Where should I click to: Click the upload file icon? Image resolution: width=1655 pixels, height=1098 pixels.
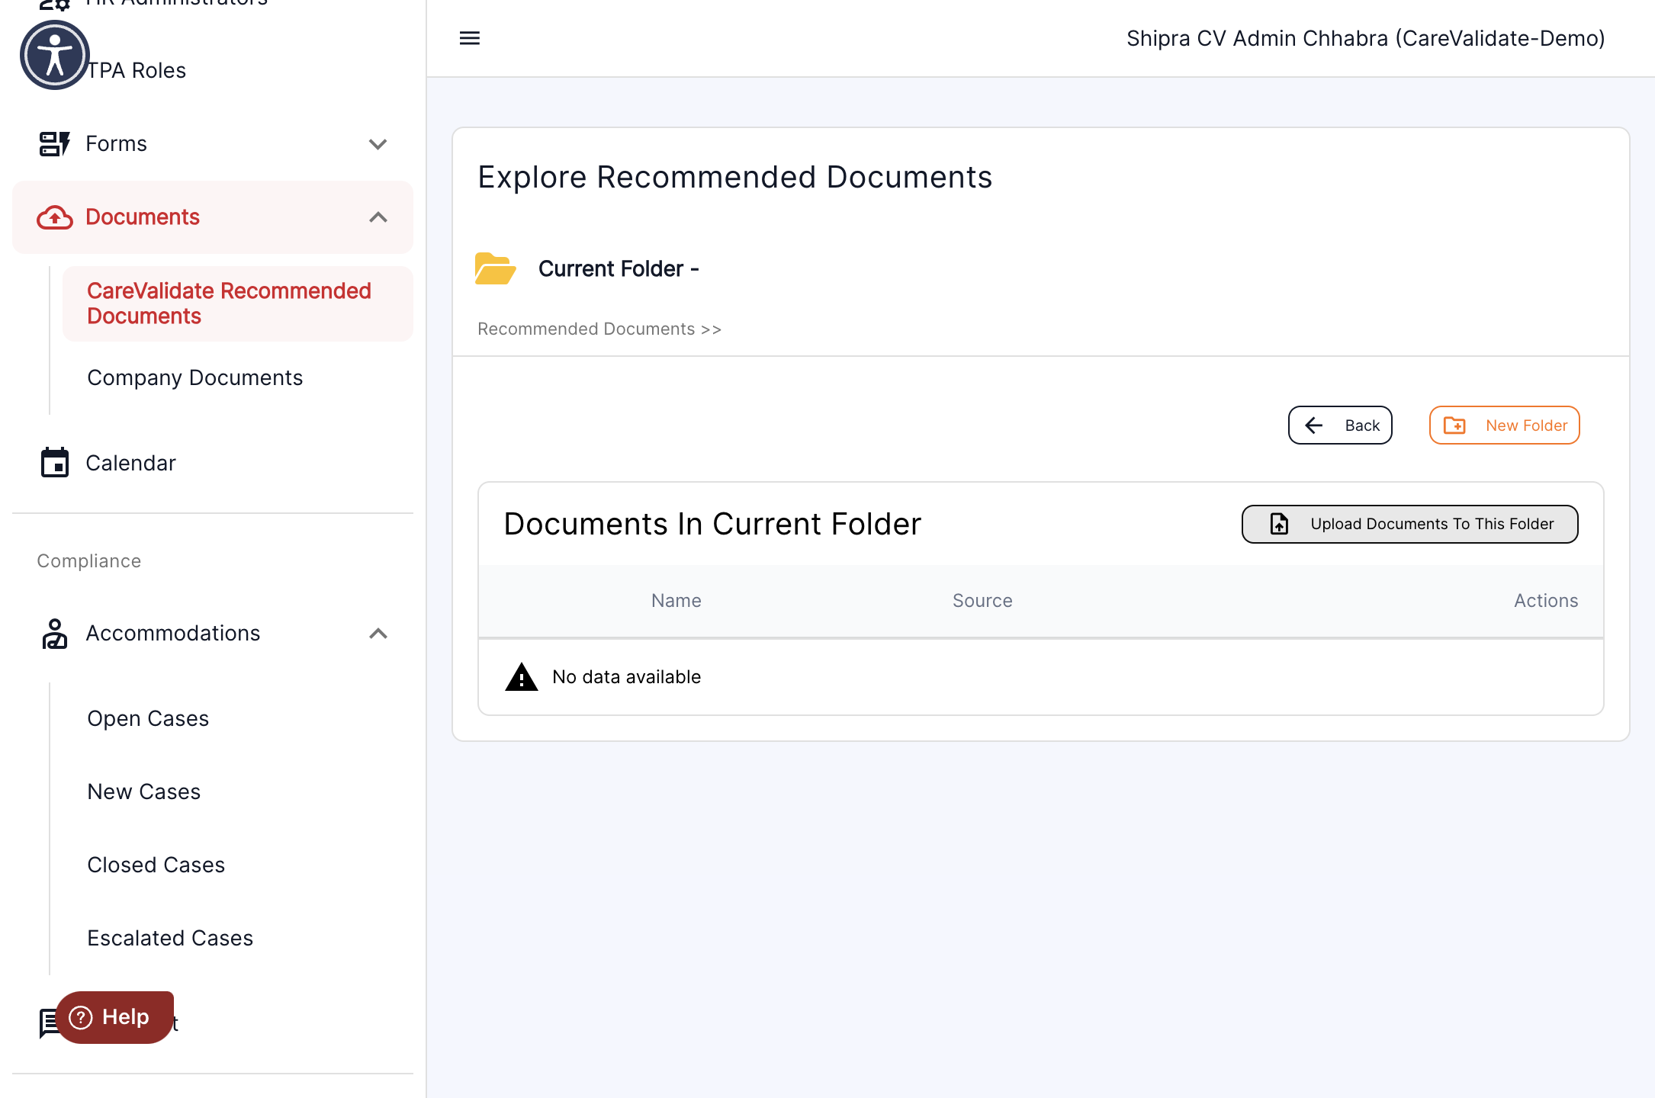click(1279, 524)
